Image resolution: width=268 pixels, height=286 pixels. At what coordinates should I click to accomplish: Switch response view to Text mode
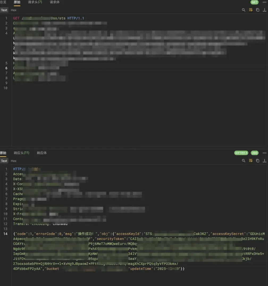(4, 161)
